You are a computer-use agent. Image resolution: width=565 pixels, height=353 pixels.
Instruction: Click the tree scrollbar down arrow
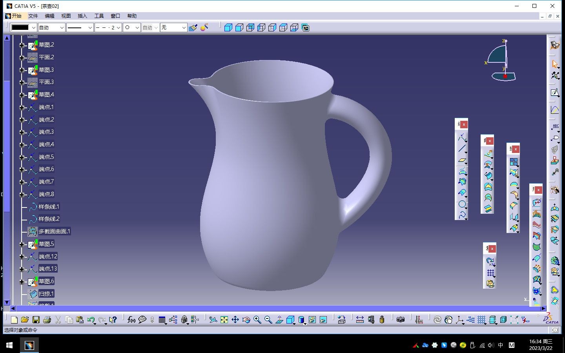click(x=7, y=302)
